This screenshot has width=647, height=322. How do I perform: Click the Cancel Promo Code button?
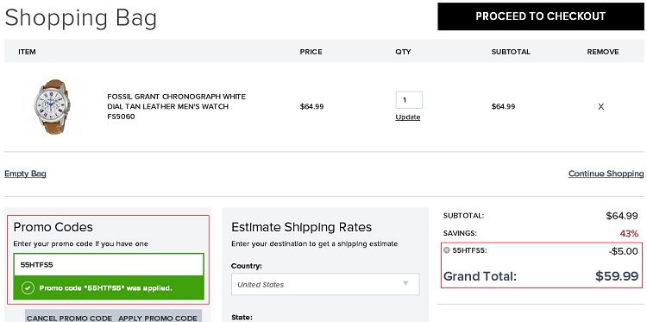[69, 318]
